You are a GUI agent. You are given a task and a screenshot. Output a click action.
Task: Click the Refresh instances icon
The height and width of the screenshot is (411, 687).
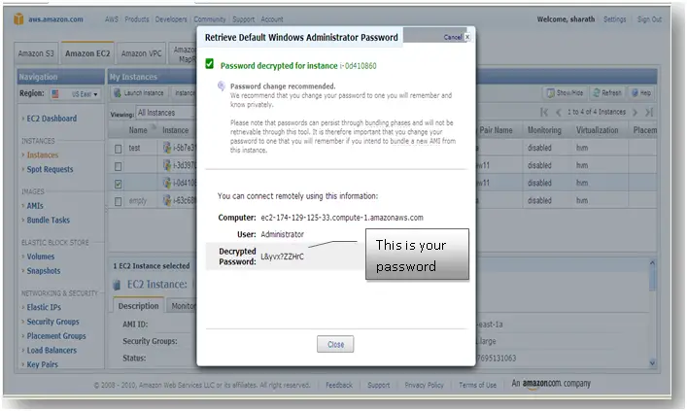[x=597, y=93]
